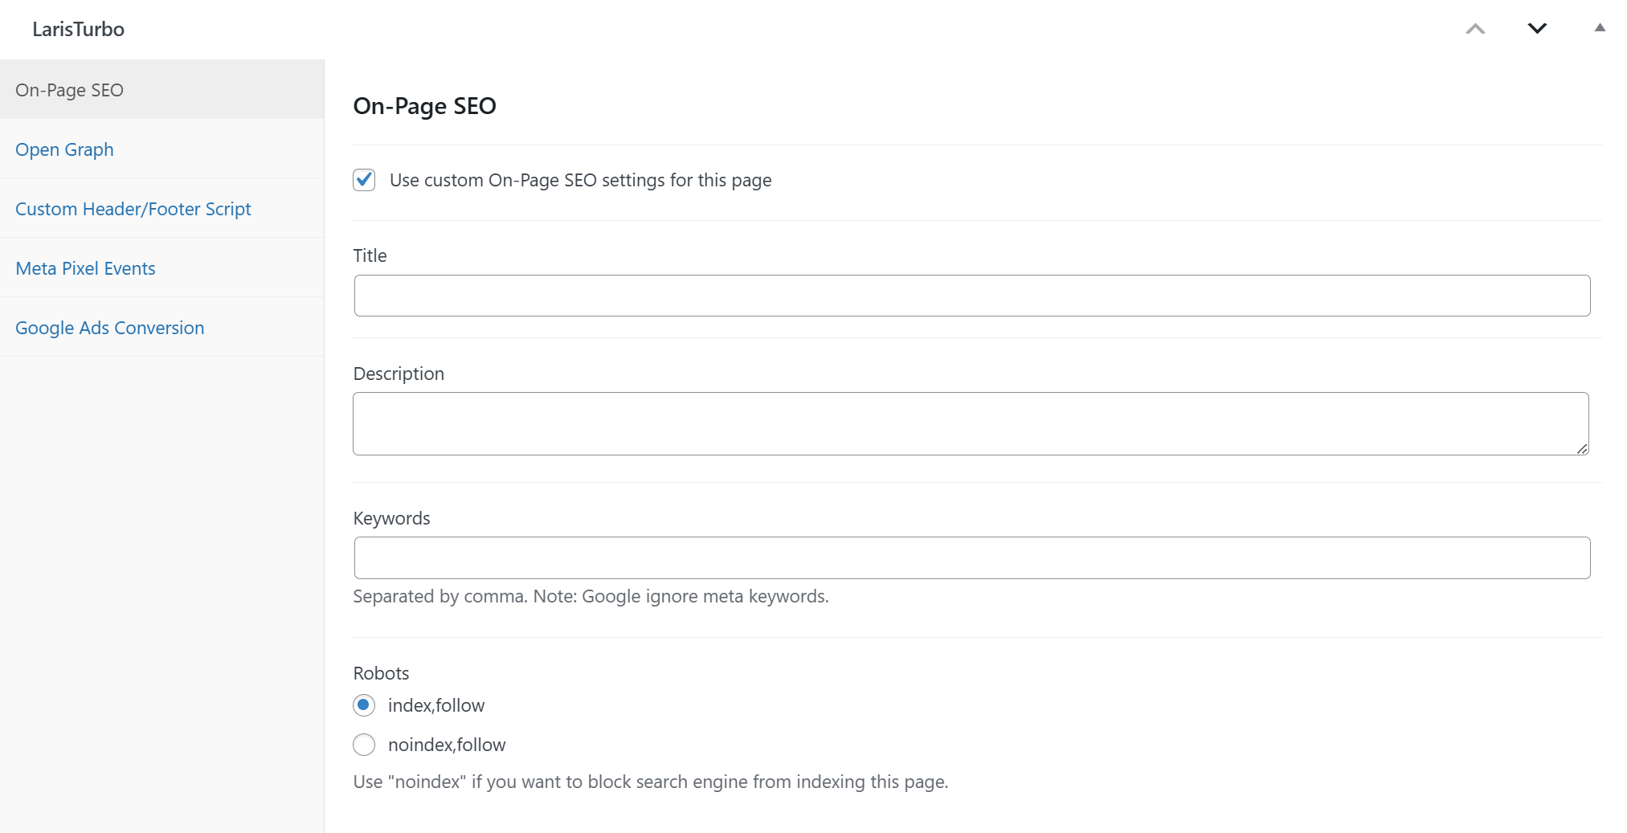The image size is (1627, 833).
Task: Move the LarisTurbo panel down
Action: click(x=1536, y=29)
